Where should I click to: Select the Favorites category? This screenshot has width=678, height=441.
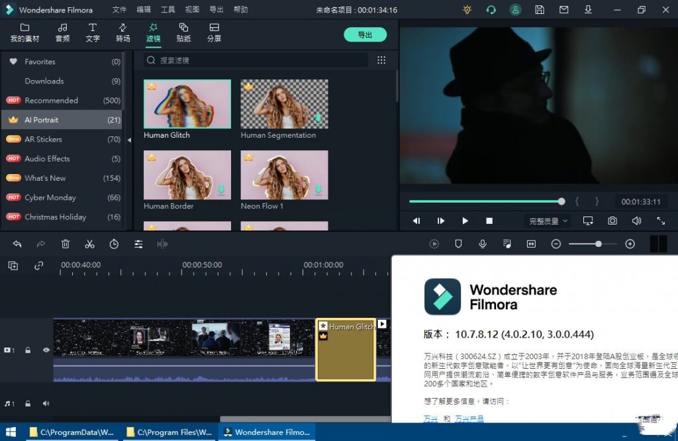click(63, 62)
